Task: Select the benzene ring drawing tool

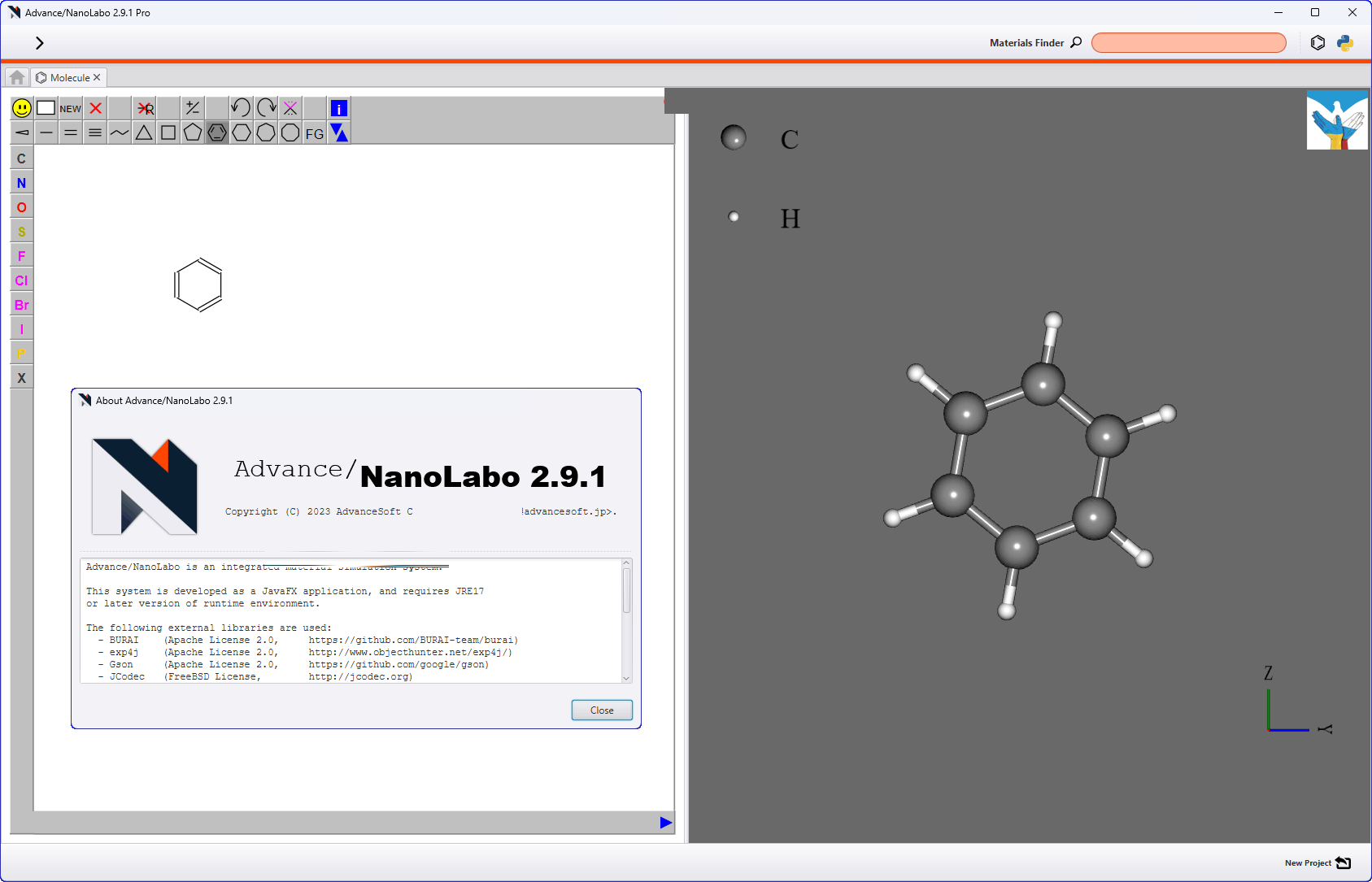Action: click(x=216, y=133)
